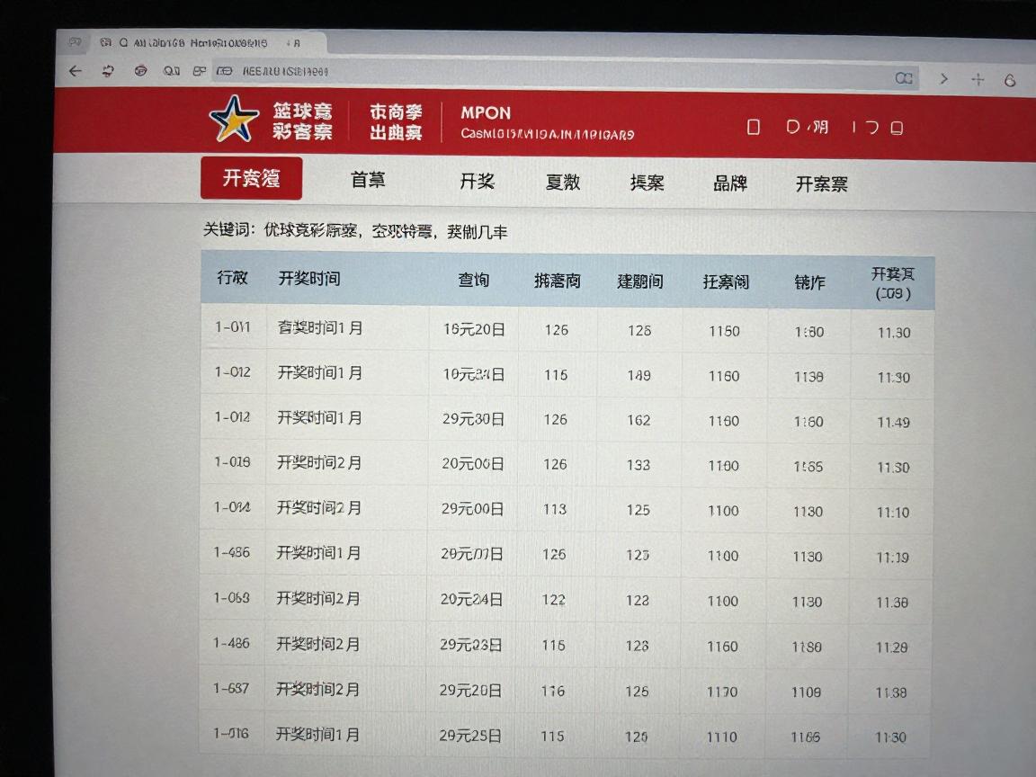Viewport: 1036px width, 777px height.
Task: Open the 夏激 navigation tab
Action: pyautogui.click(x=563, y=183)
